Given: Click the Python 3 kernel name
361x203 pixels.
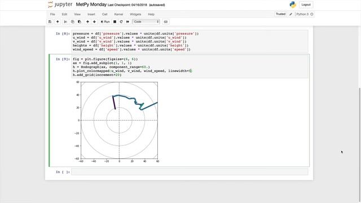Looking at the screenshot, I should pyautogui.click(x=302, y=14).
